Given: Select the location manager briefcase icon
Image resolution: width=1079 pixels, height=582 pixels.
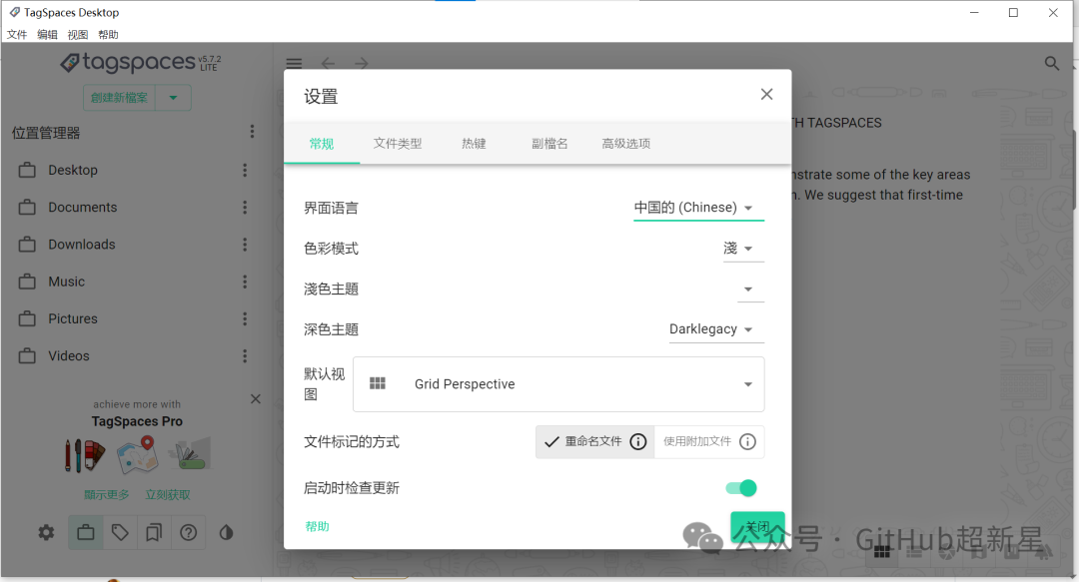Looking at the screenshot, I should [x=86, y=532].
